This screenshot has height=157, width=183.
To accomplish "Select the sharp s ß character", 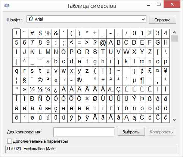I will (150, 99).
